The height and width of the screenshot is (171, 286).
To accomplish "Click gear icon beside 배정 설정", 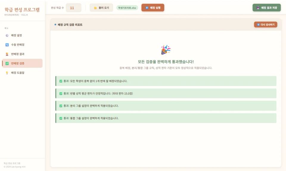I will click(x=7, y=36).
